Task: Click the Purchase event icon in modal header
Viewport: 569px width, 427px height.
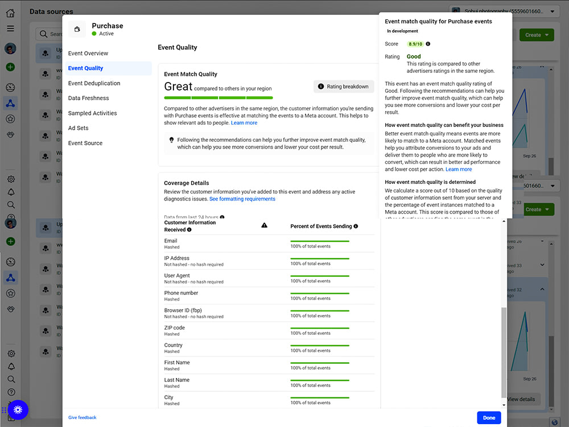Action: click(x=77, y=29)
